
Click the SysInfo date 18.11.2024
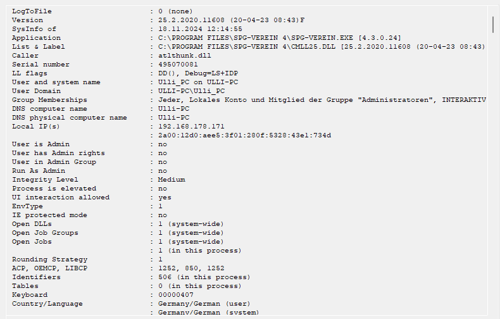(180, 29)
